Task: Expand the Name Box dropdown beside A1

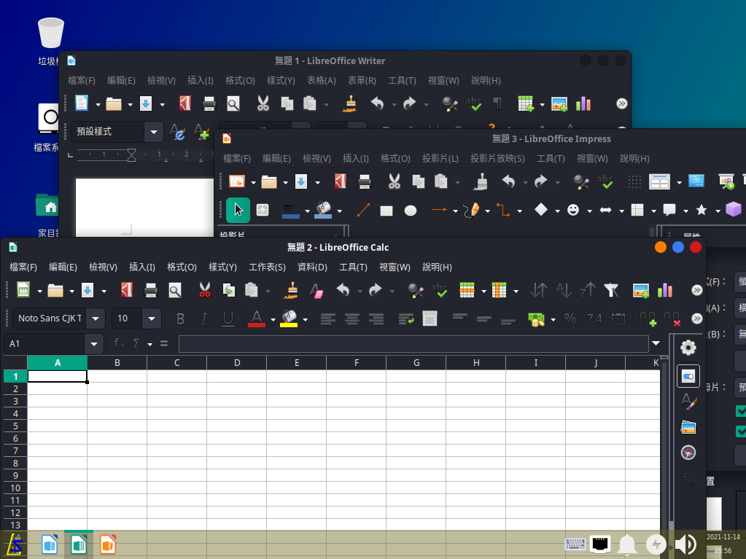Action: pyautogui.click(x=94, y=344)
